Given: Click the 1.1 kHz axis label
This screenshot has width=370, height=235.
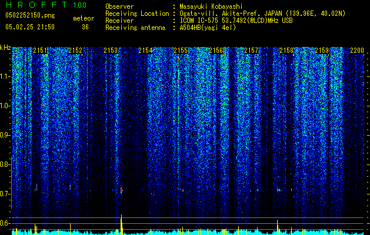Looking at the screenshot, I should point(5,76).
